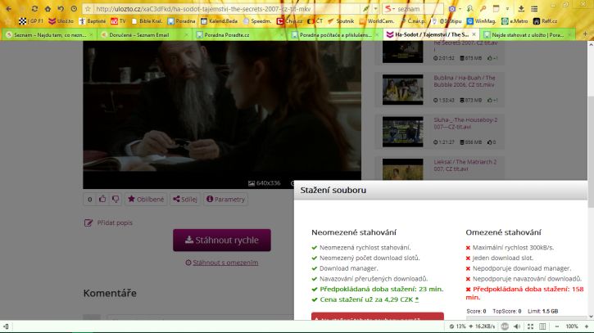Expand the camera icon dropdown arrow
The image size is (594, 333).
460,9
